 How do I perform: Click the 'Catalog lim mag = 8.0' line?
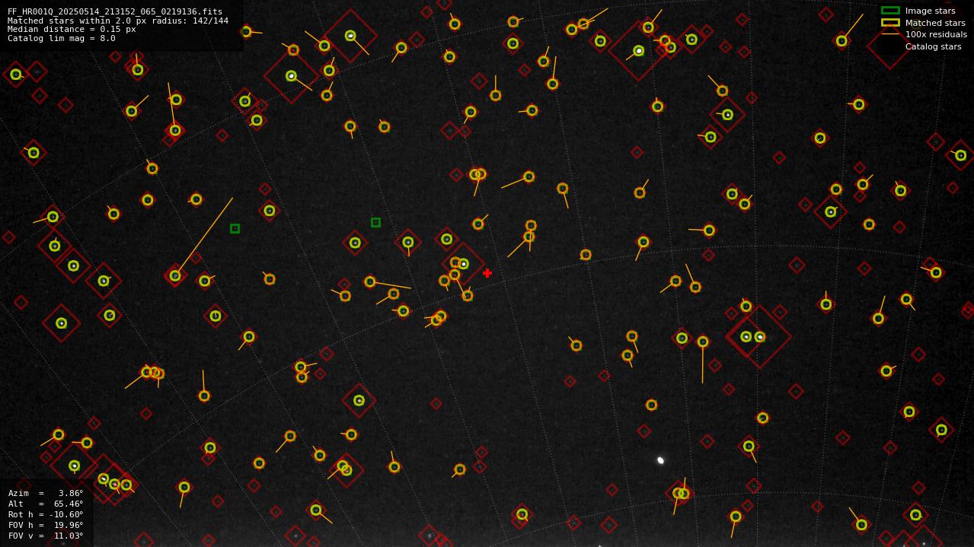[62, 38]
